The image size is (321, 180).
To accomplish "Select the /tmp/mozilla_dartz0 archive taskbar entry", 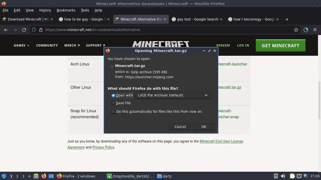I will tap(130, 176).
